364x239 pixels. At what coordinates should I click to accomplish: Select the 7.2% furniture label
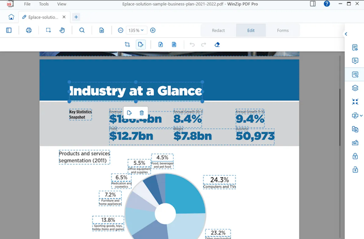click(111, 199)
